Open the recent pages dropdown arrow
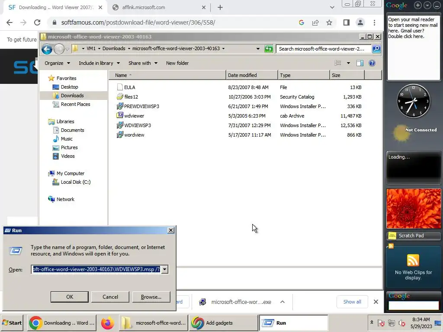Screen dimensions: 443x332 (x=67, y=49)
